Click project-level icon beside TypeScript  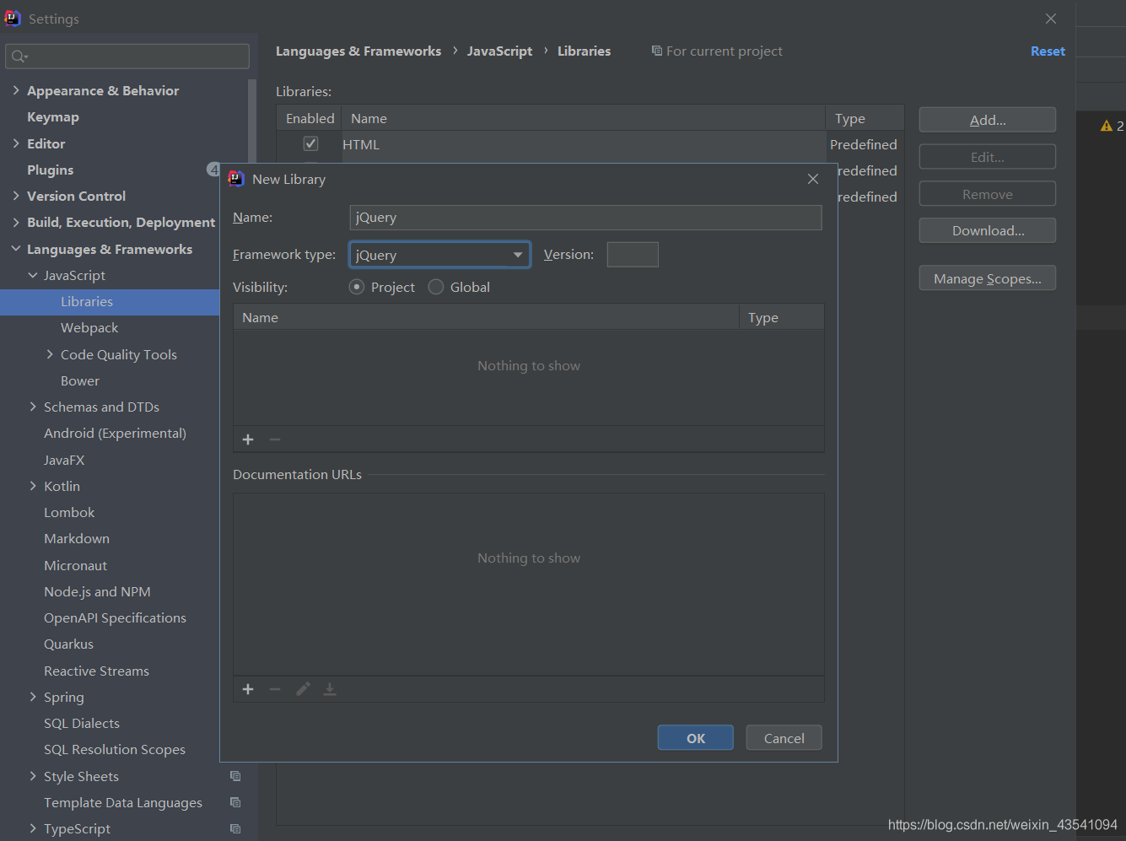(x=235, y=828)
